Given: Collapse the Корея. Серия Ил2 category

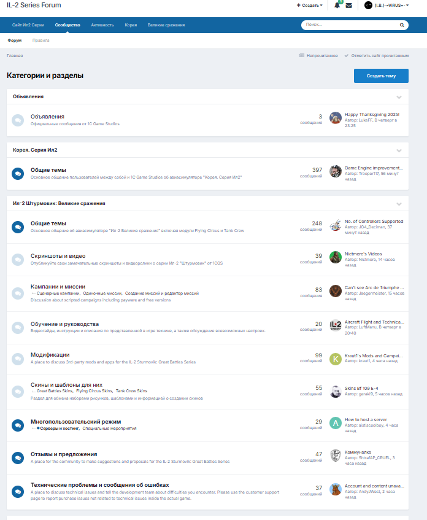Looking at the screenshot, I should tap(399, 150).
